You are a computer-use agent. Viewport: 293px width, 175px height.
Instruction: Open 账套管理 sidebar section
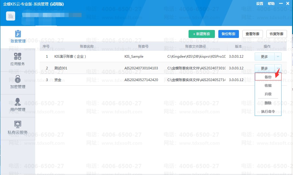(18, 37)
